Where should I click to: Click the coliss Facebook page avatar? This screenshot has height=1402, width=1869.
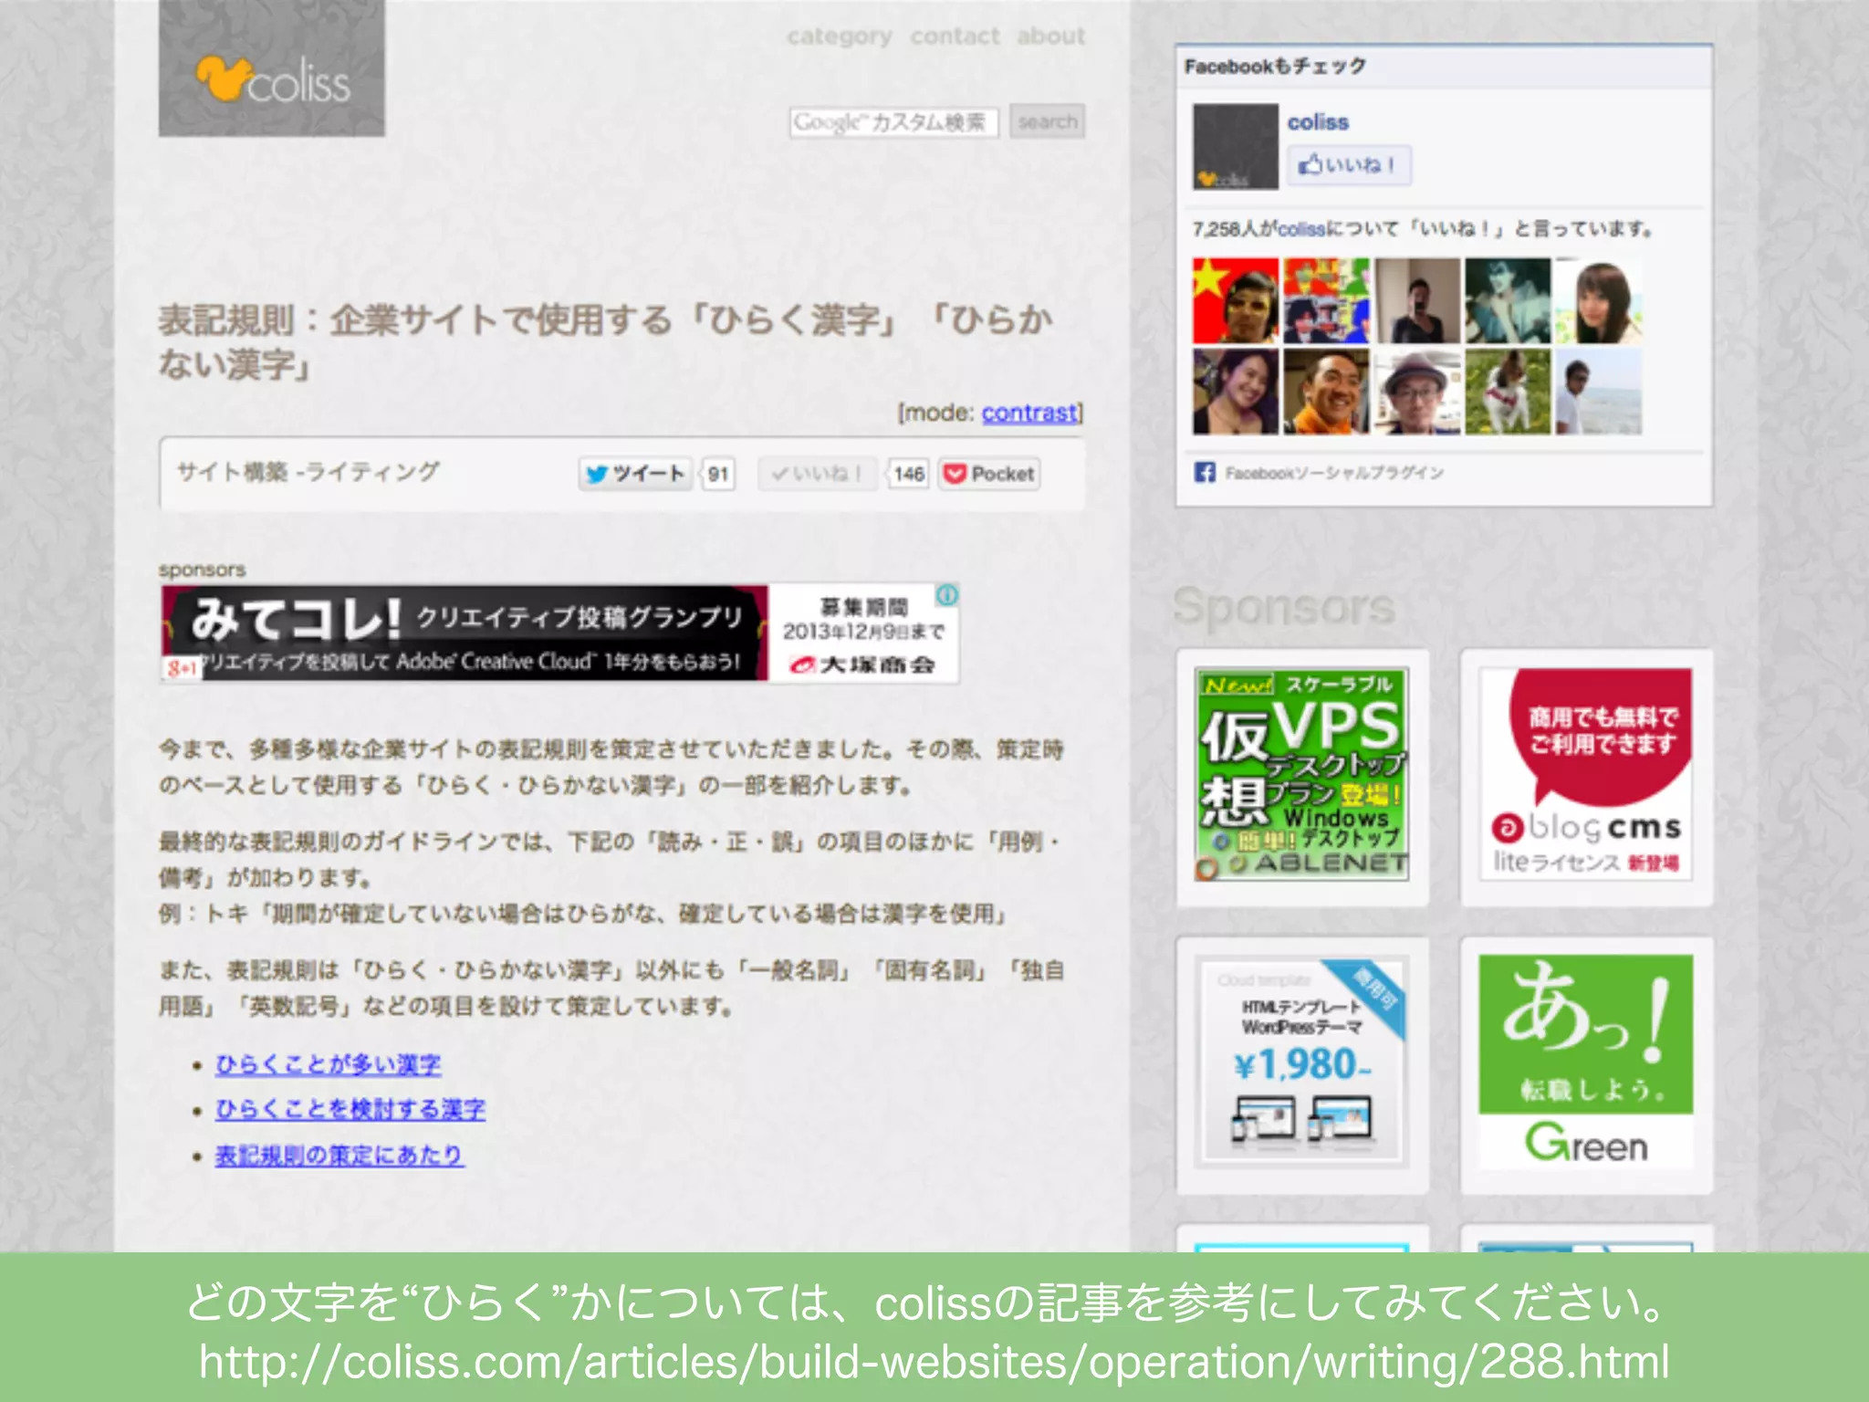(x=1236, y=147)
